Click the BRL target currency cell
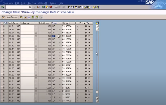 click(x=89, y=91)
